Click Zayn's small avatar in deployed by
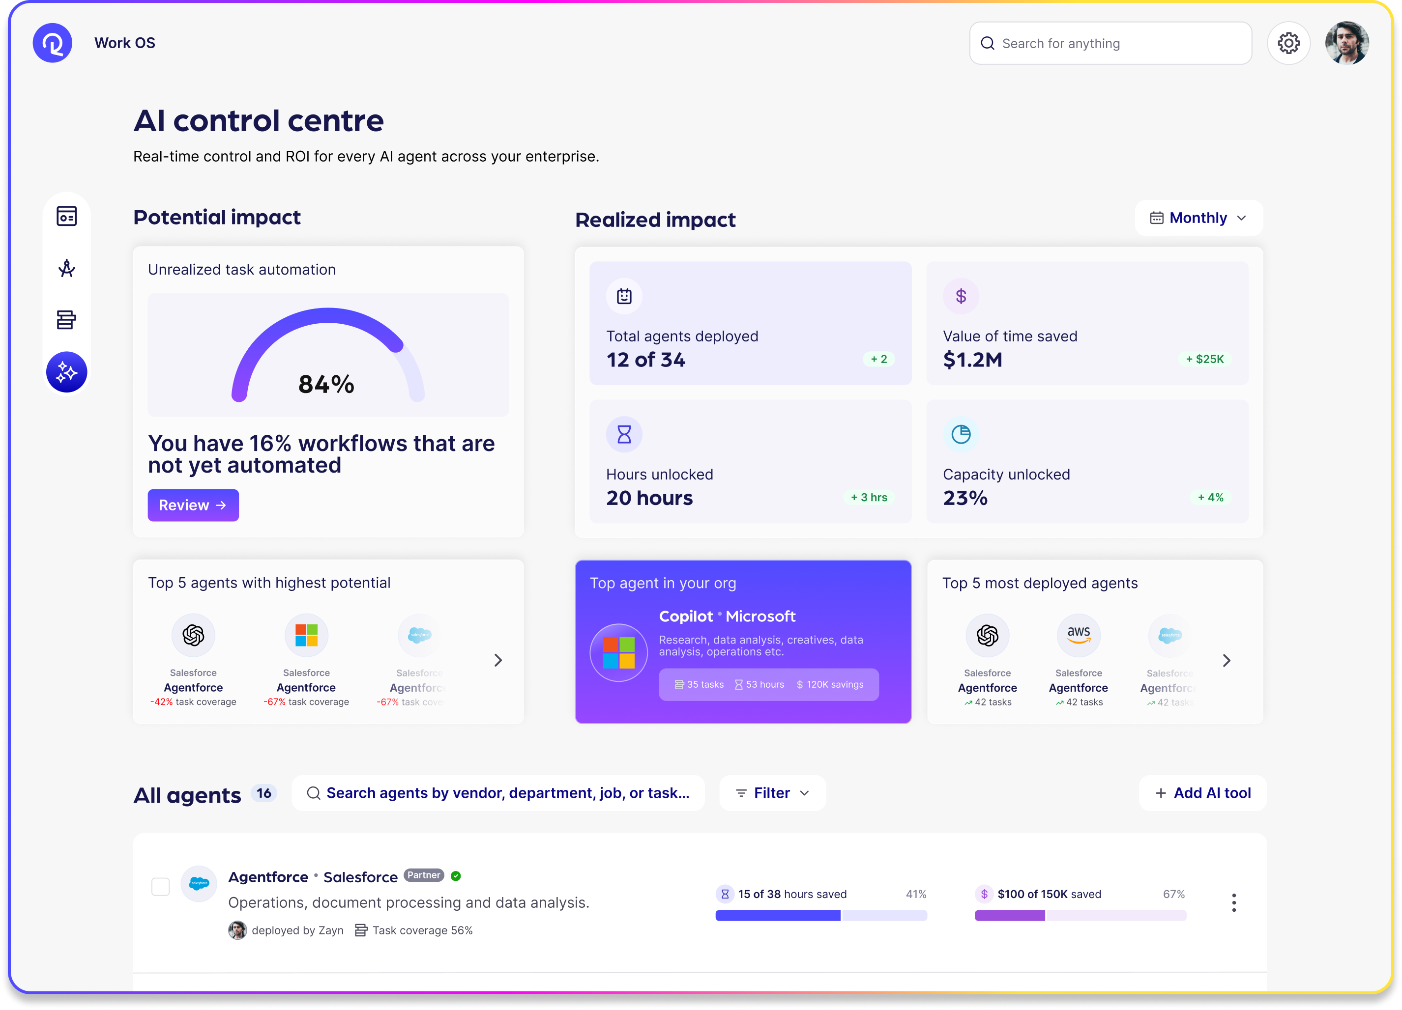 [237, 930]
